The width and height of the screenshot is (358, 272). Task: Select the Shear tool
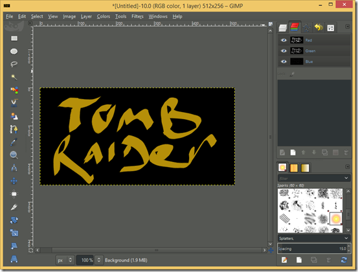(x=14, y=246)
